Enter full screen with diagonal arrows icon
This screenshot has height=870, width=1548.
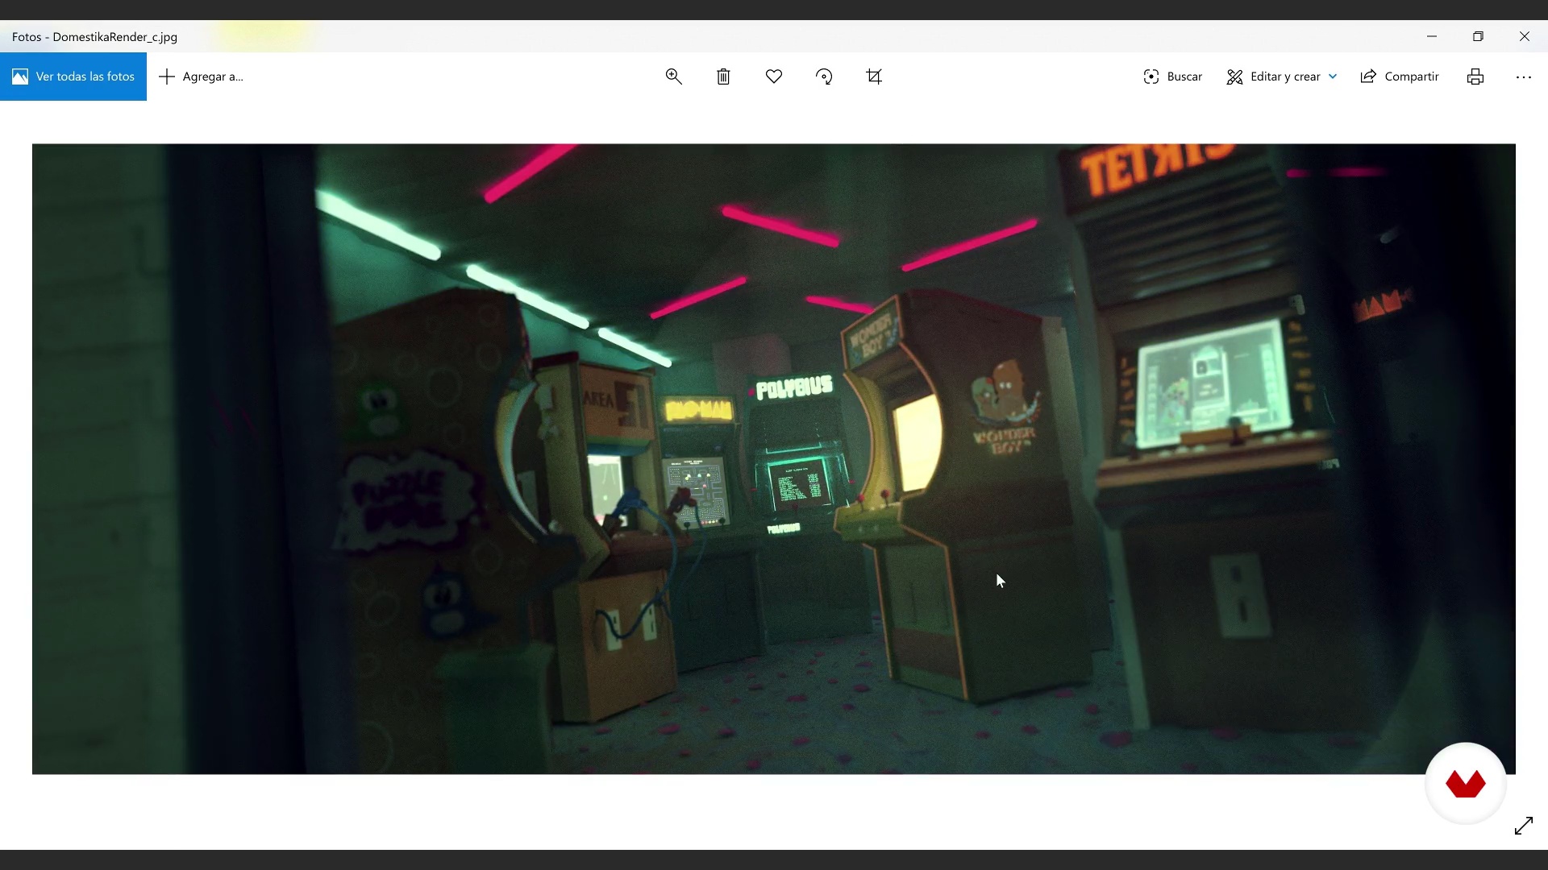pyautogui.click(x=1524, y=826)
